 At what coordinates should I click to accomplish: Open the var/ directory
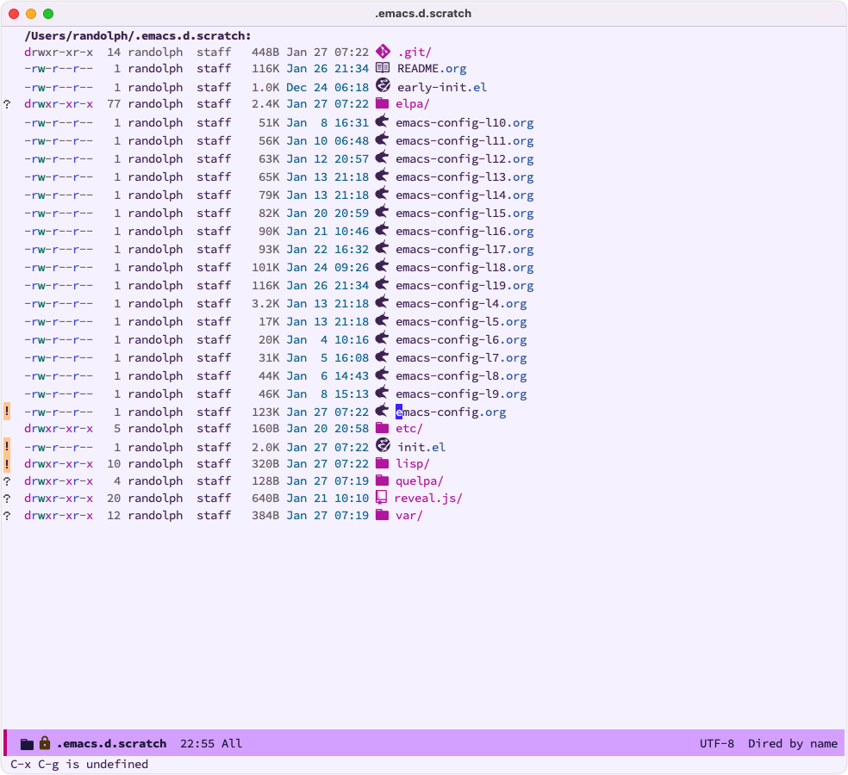[x=408, y=516]
